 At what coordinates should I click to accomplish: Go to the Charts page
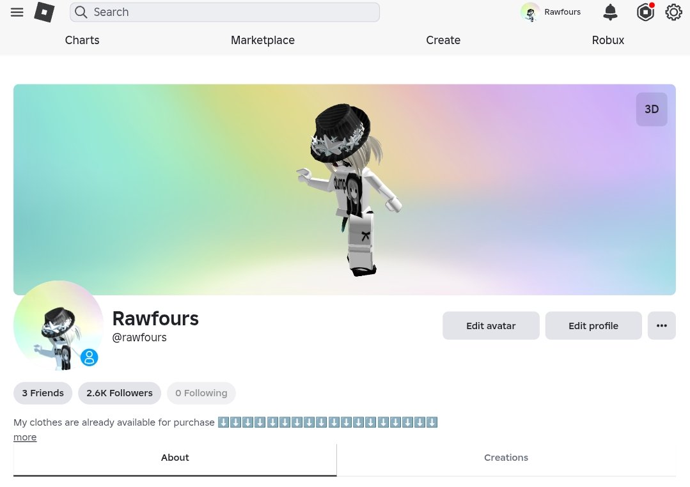[x=82, y=40]
